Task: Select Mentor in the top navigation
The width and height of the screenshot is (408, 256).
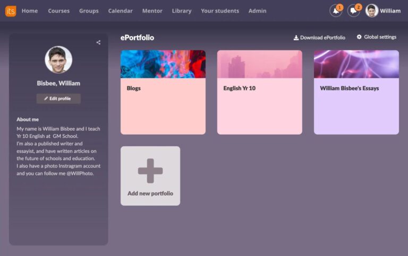Action: (x=152, y=11)
